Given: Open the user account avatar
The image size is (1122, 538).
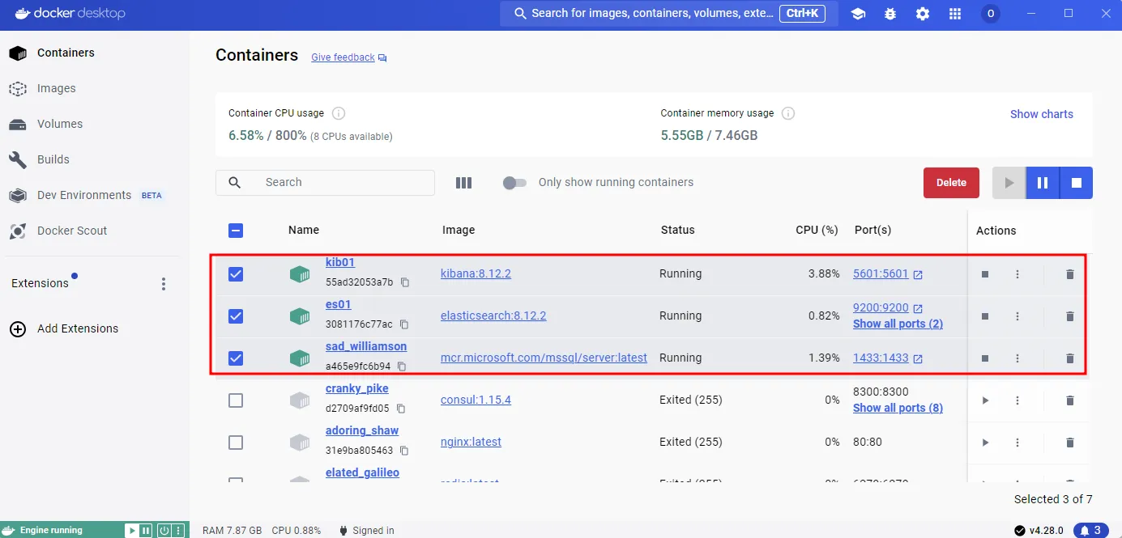Looking at the screenshot, I should click(x=990, y=14).
